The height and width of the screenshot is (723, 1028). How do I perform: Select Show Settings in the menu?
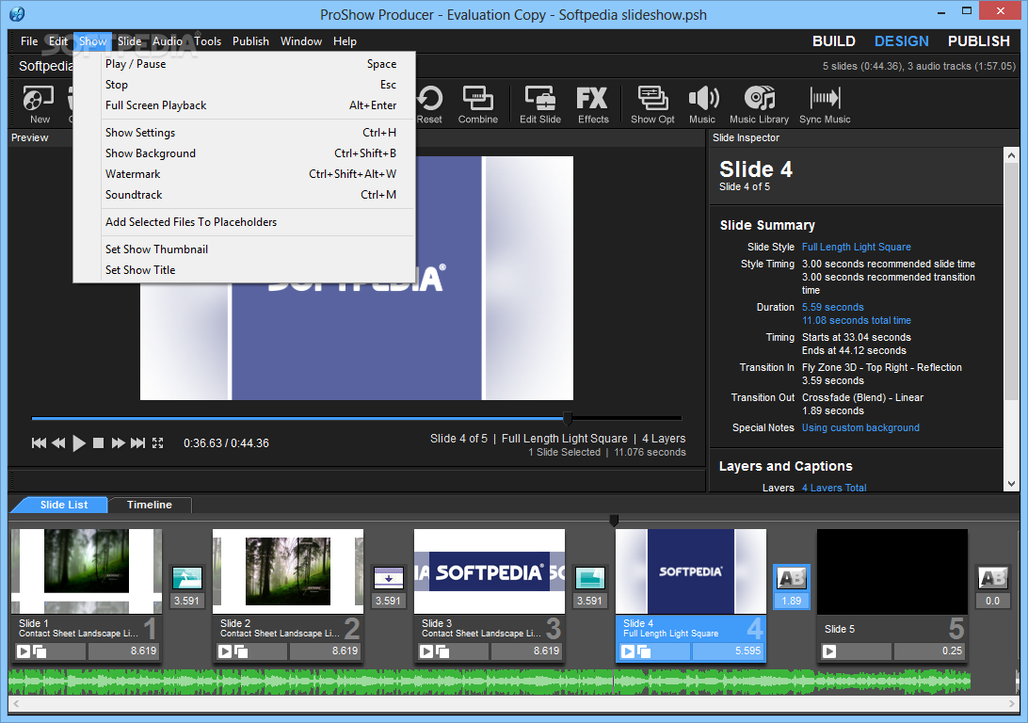point(243,133)
